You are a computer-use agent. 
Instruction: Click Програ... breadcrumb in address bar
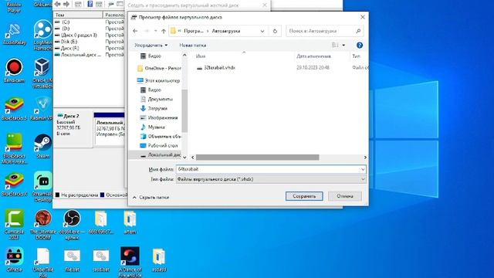(194, 31)
